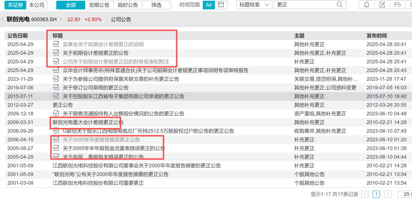The image size is (412, 200).
Task: Open the calendar date range picker
Action: point(221,5)
